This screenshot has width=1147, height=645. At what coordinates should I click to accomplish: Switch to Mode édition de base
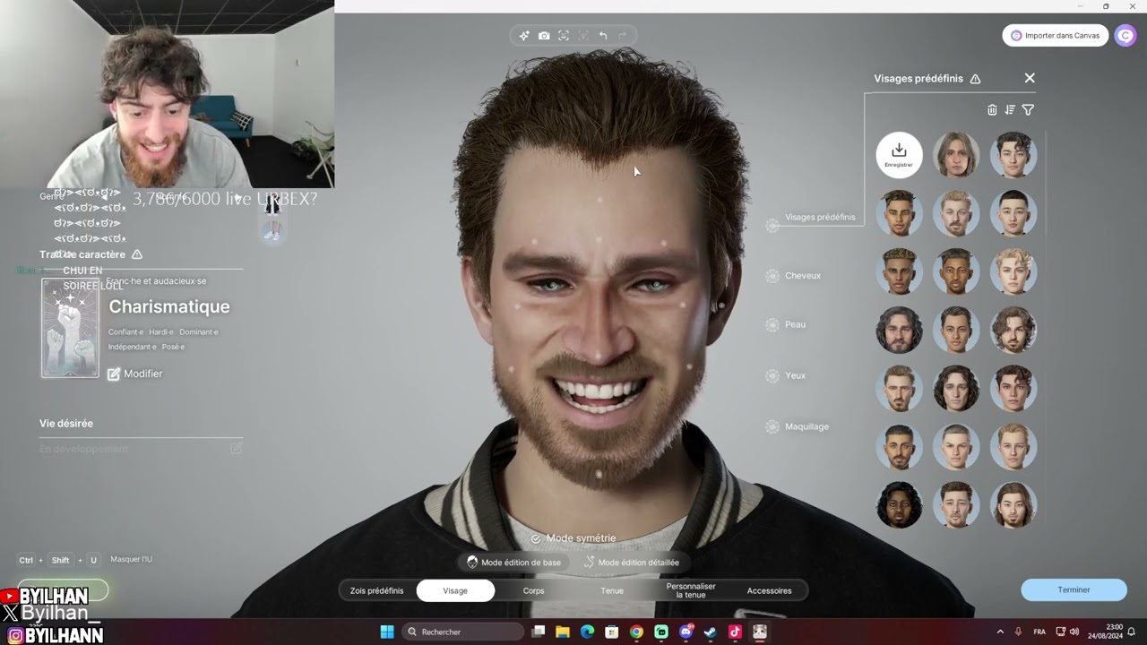coord(514,563)
